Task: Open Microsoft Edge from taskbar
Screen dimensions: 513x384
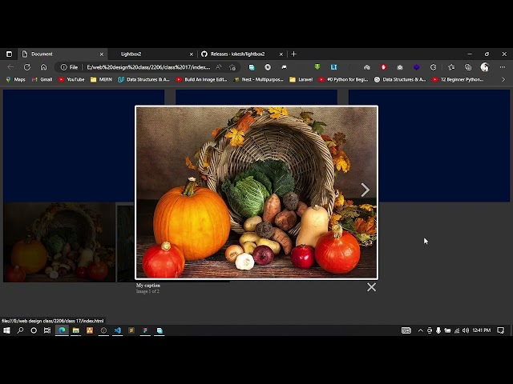Action: pyautogui.click(x=62, y=330)
